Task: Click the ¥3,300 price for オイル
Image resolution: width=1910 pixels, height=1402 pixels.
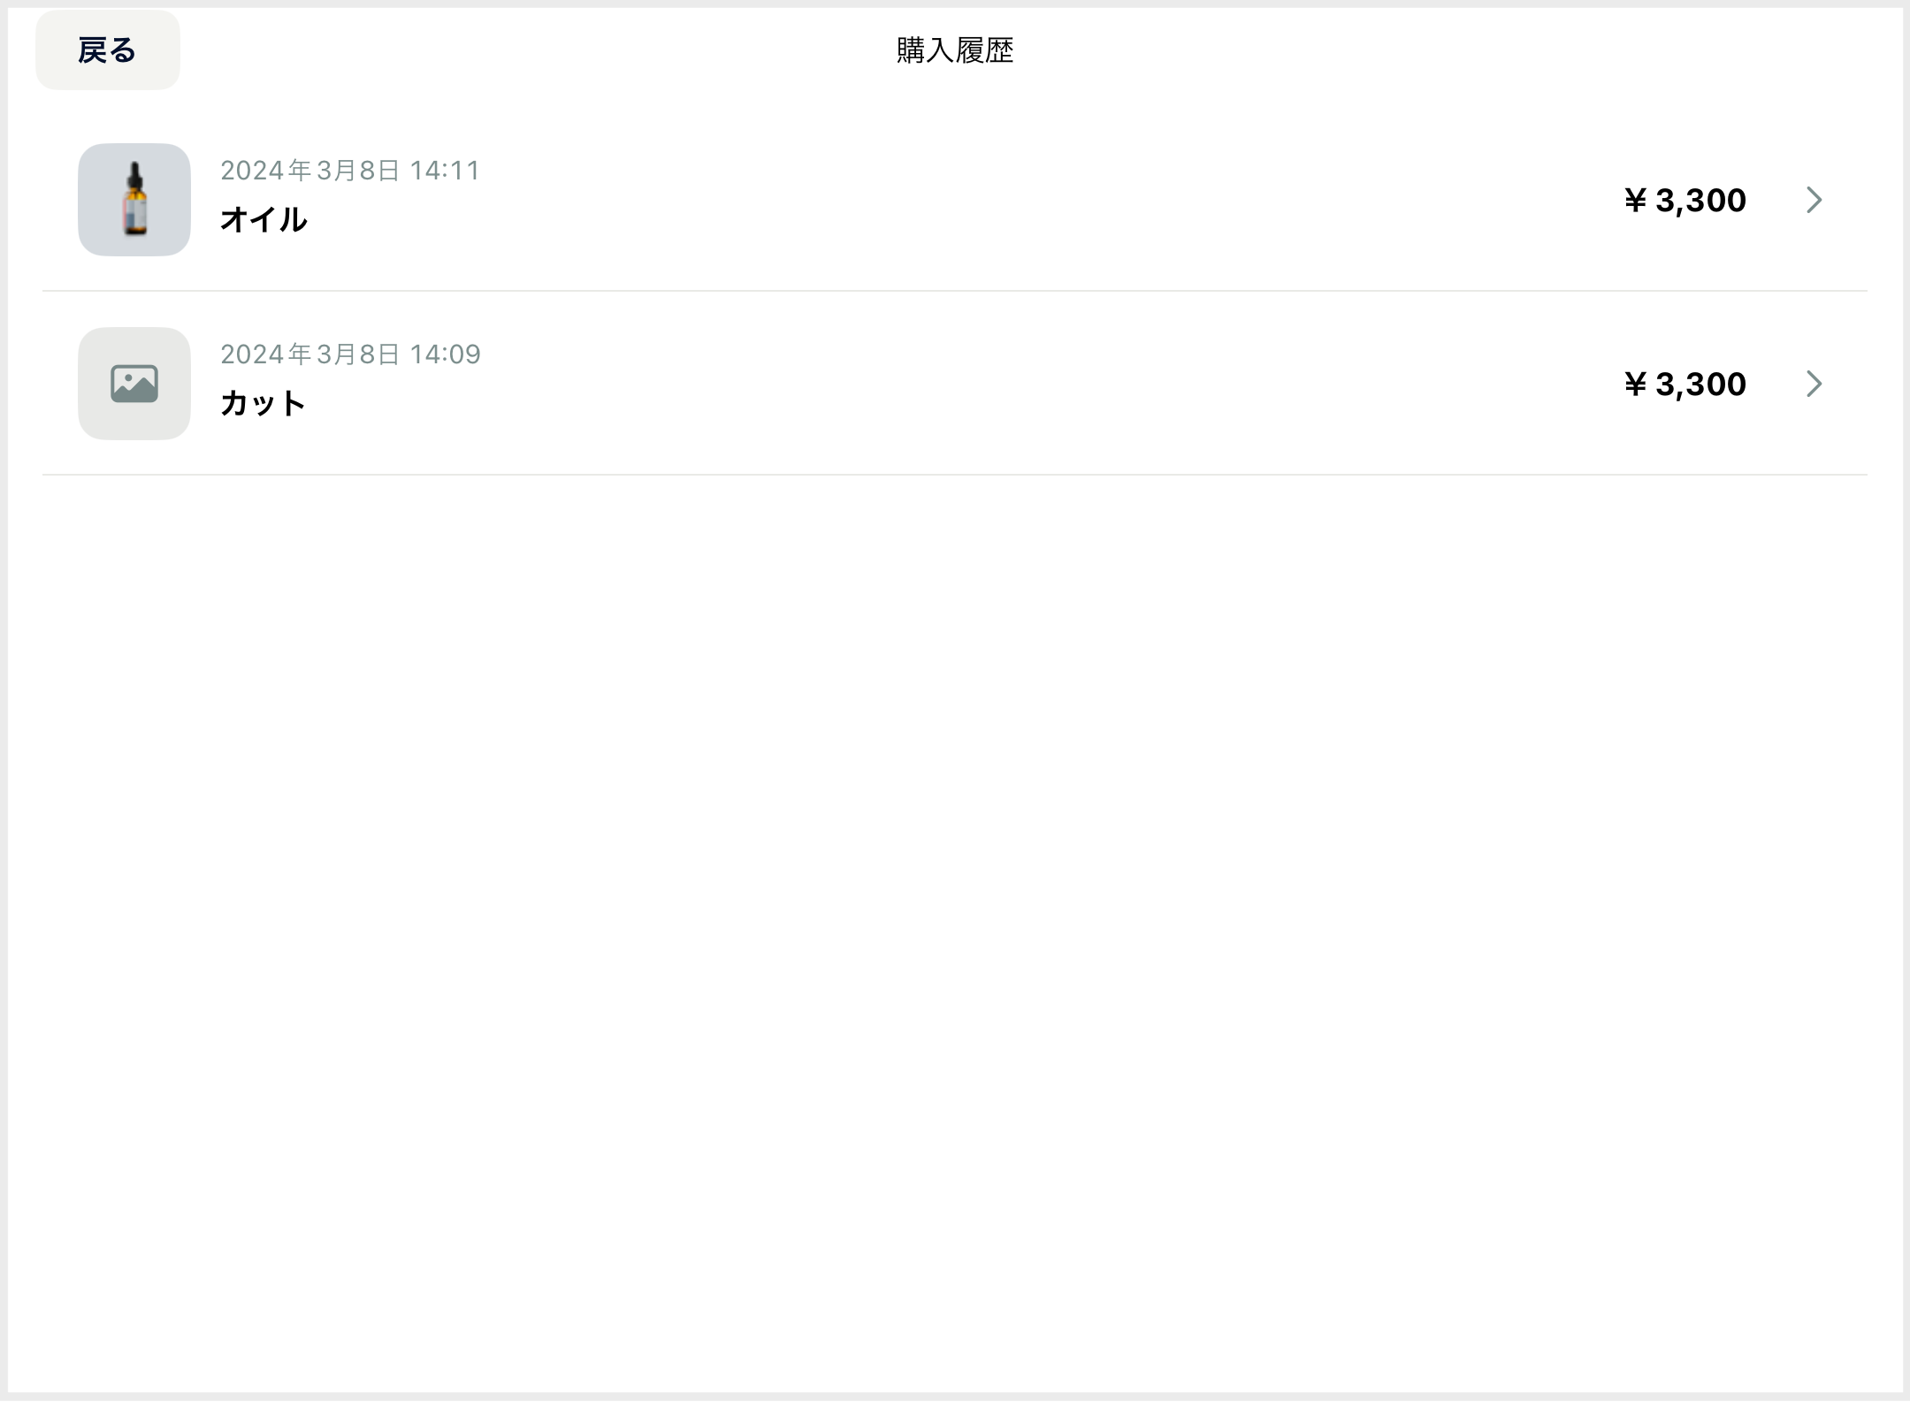Action: coord(1685,201)
